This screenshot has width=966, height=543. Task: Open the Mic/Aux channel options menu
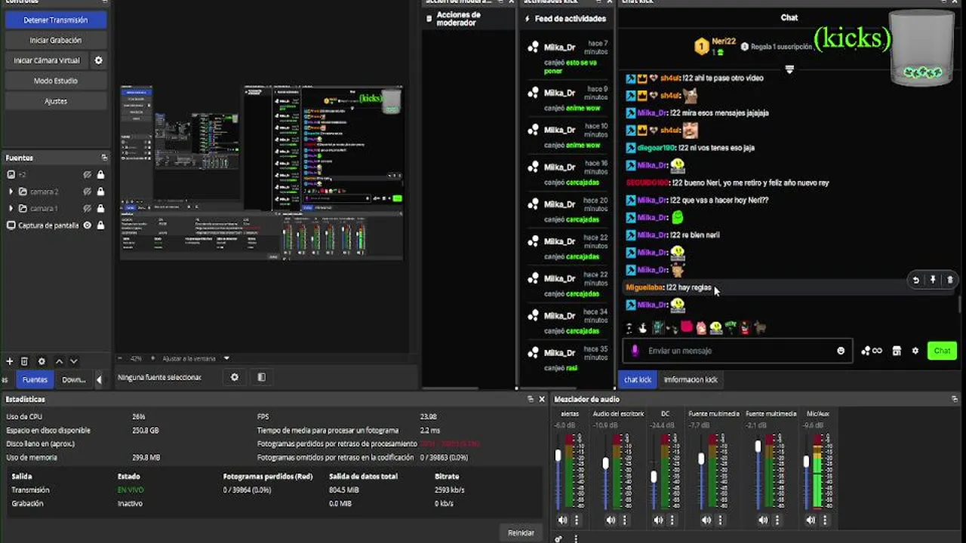click(824, 520)
